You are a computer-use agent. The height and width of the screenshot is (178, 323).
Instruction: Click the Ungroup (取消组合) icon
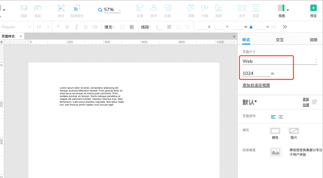pyautogui.click(x=77, y=8)
